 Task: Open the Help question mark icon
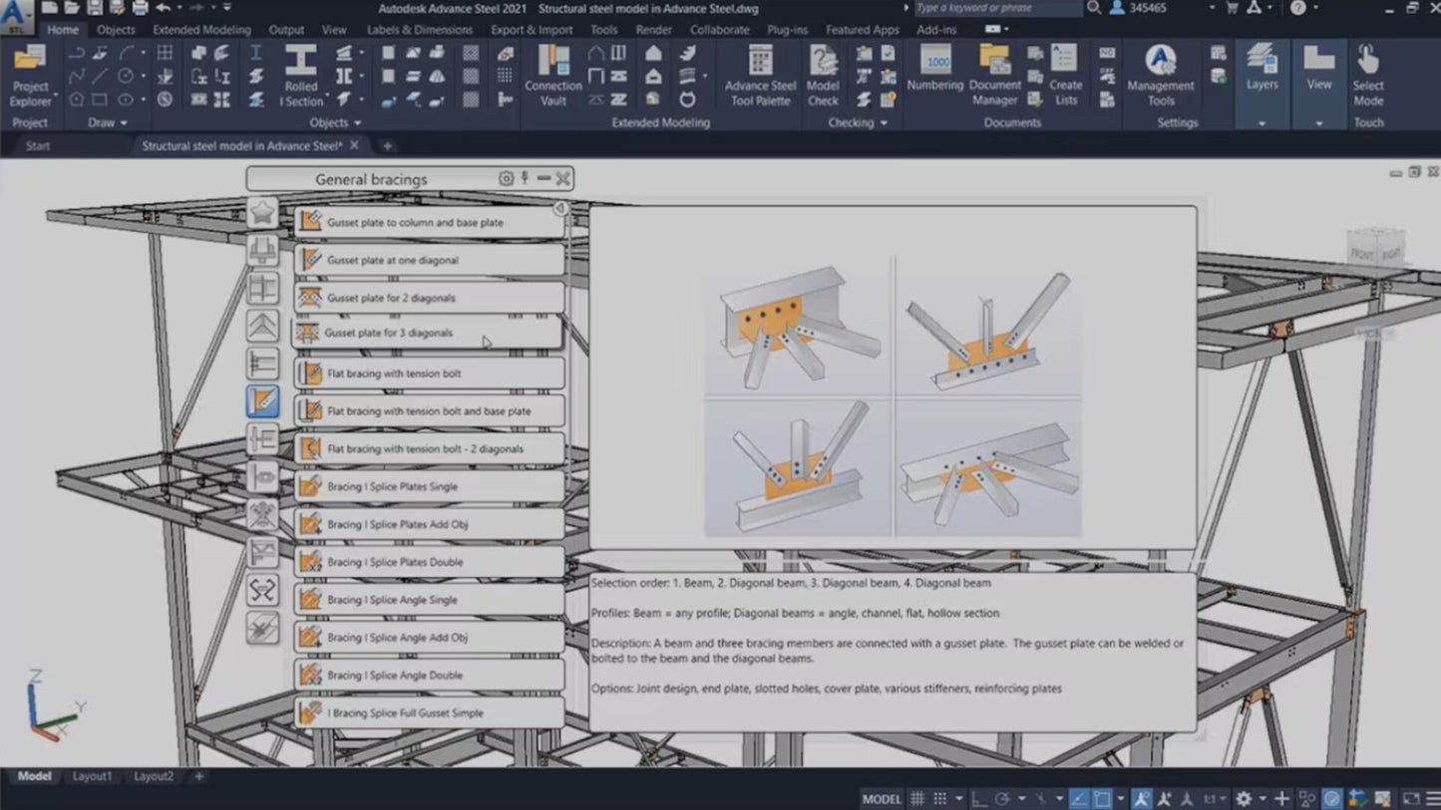click(1297, 8)
